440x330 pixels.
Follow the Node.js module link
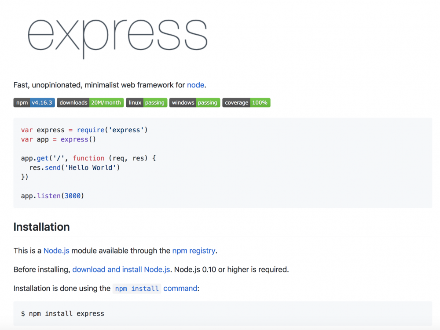click(x=56, y=251)
